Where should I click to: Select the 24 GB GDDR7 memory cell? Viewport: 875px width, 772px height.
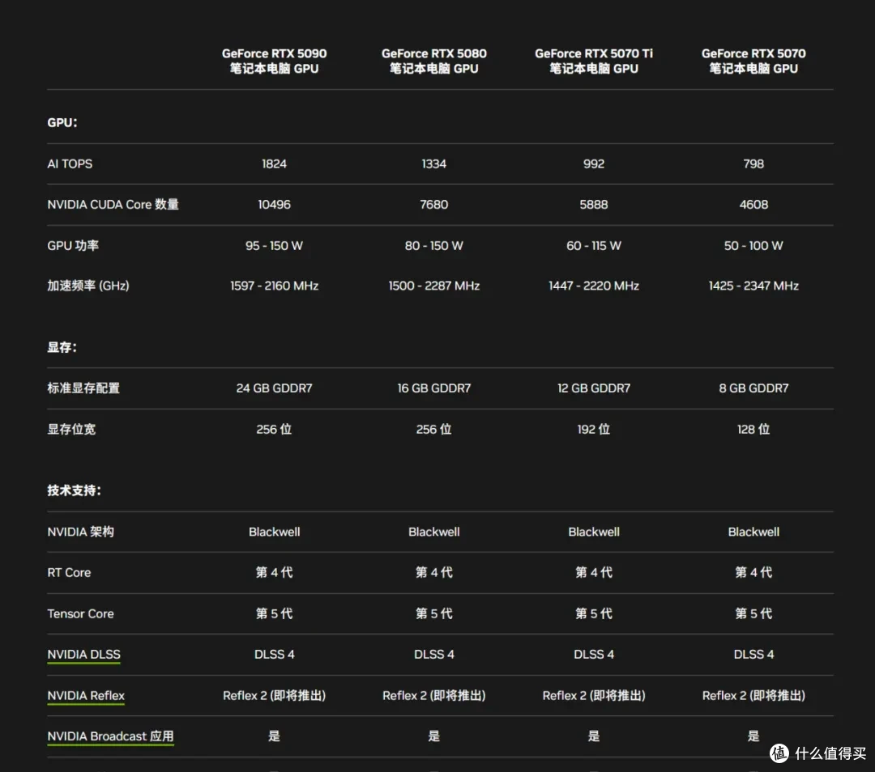pyautogui.click(x=274, y=388)
